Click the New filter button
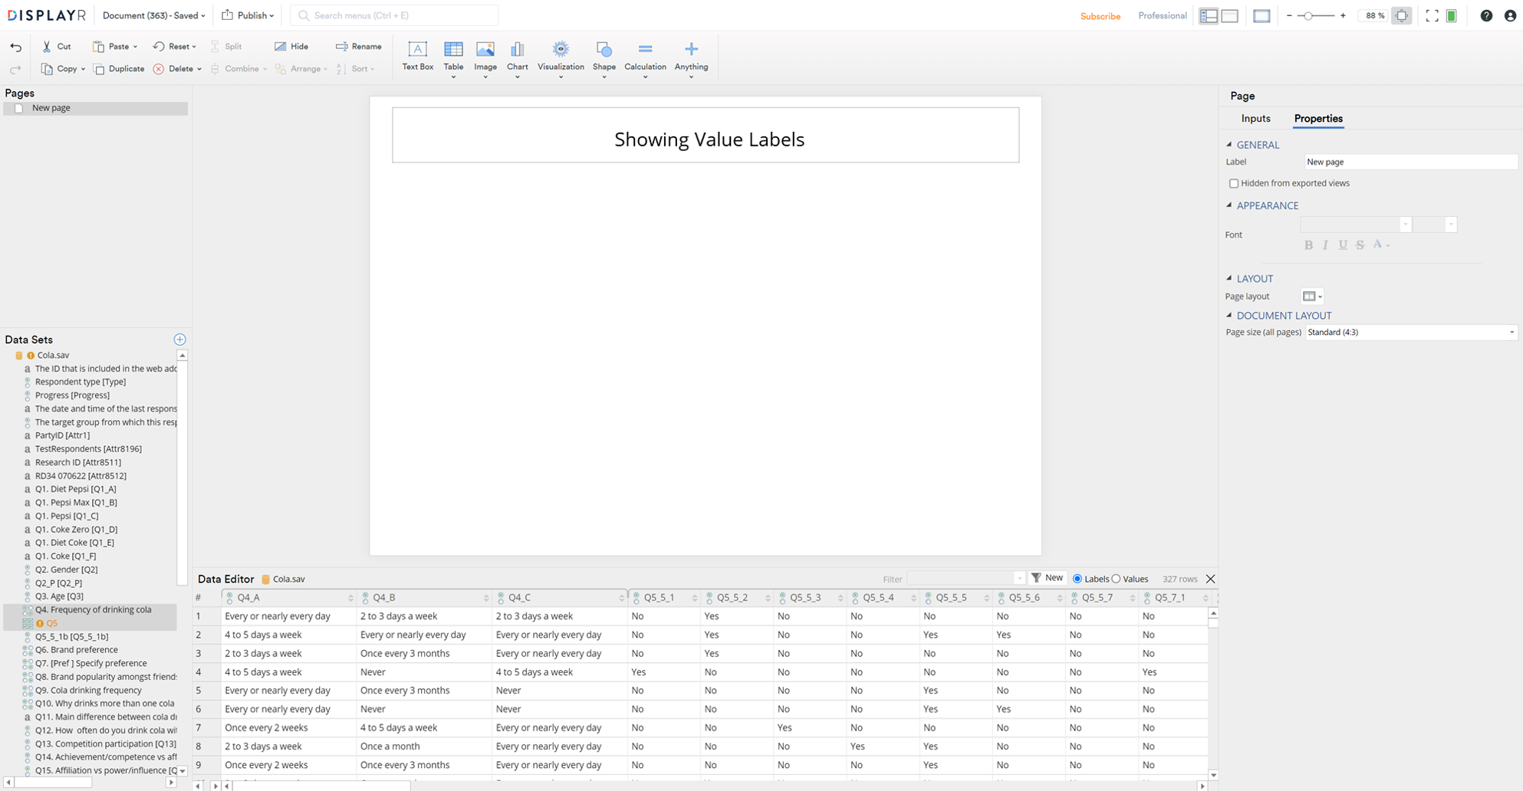Screen dimensions: 1523x791 [x=1047, y=579]
